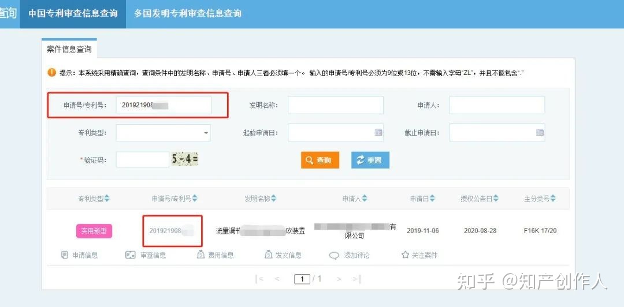Click the calendar icon in 截止申请日 field
Image resolution: width=624 pixels, height=307 pixels.
click(x=540, y=133)
